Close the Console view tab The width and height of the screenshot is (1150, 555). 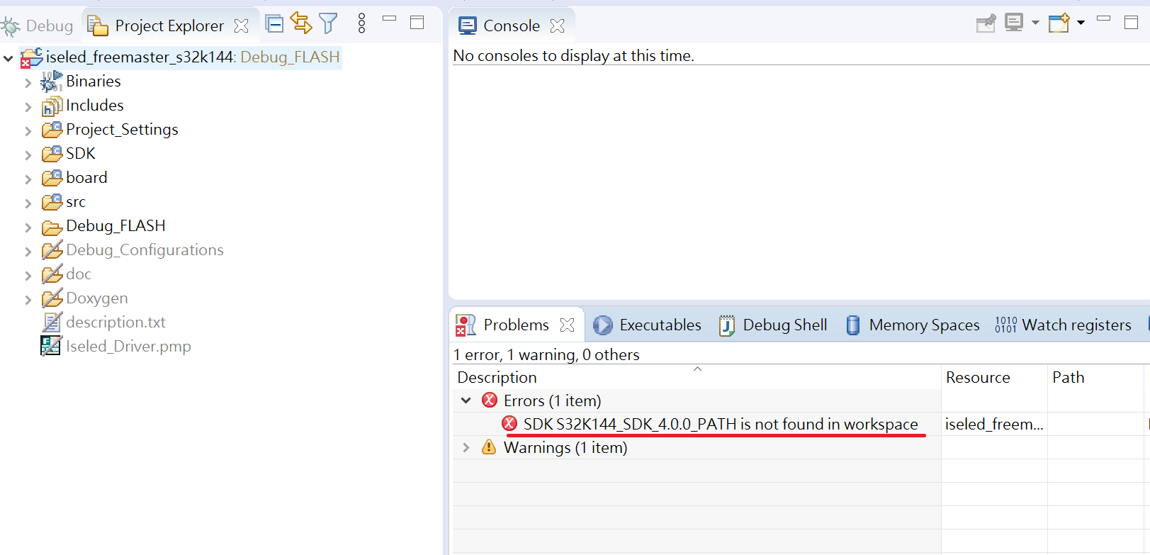point(558,26)
